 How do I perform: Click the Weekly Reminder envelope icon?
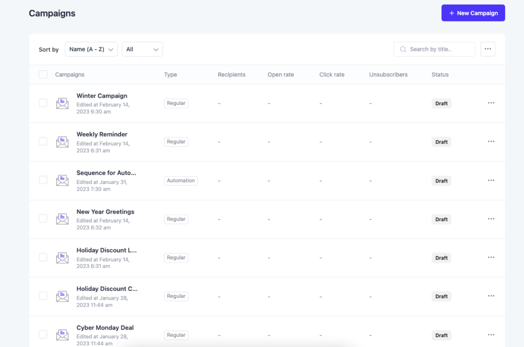tap(62, 142)
